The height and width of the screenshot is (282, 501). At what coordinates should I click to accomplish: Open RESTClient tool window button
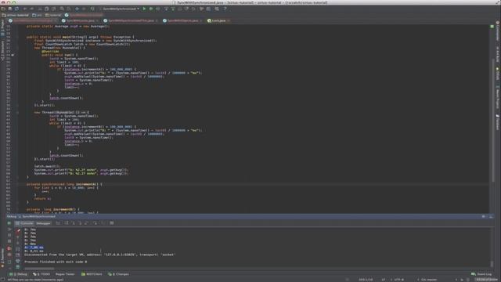click(92, 274)
